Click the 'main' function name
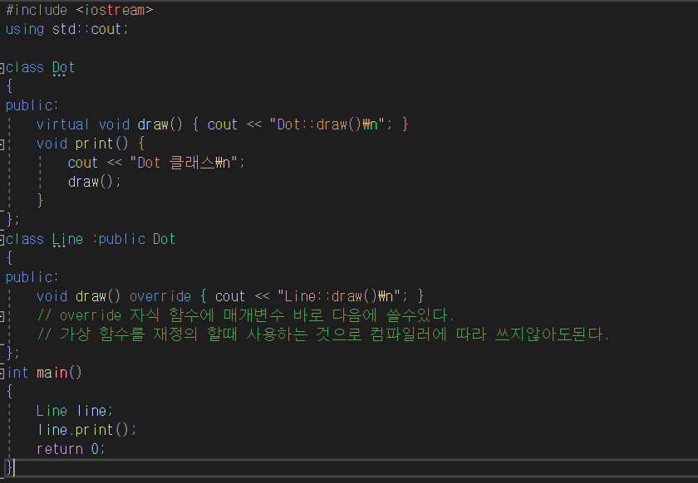 click(x=52, y=373)
